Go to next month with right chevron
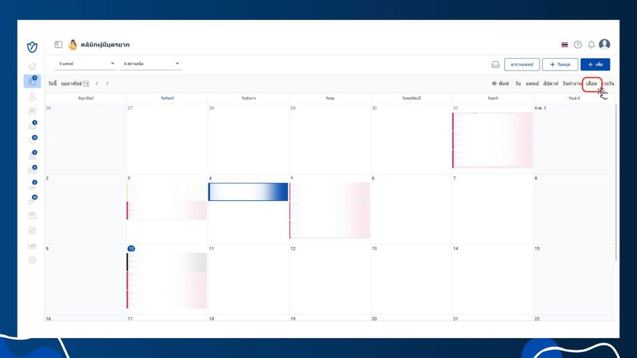Image resolution: width=637 pixels, height=358 pixels. pos(107,83)
